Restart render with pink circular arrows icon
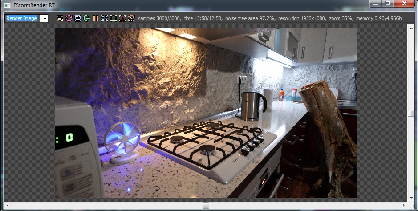This screenshot has width=418, height=211. pyautogui.click(x=69, y=18)
